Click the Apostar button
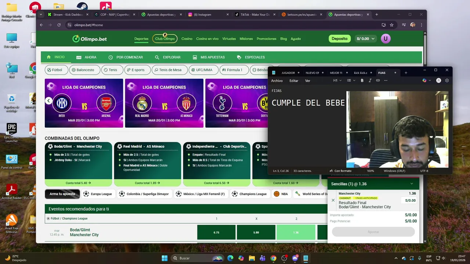Viewport: 470px width, 264px height. [x=373, y=232]
